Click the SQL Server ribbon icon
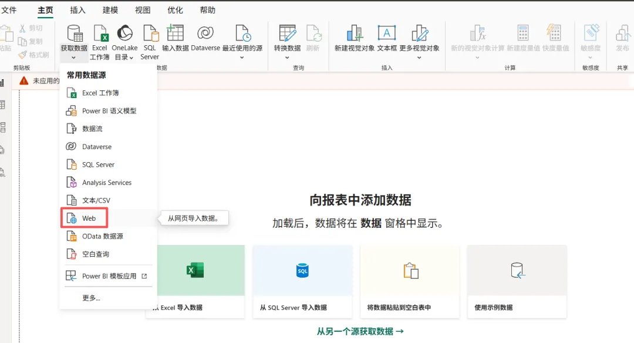 pos(150,33)
